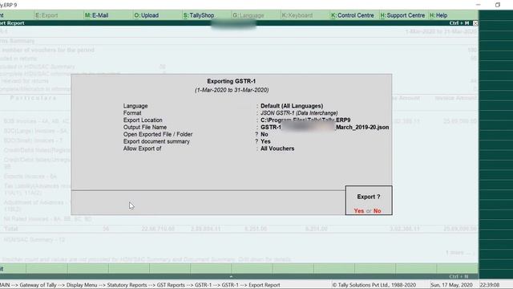513x289 pixels.
Task: Open H: Help menu item
Action: coord(438,15)
